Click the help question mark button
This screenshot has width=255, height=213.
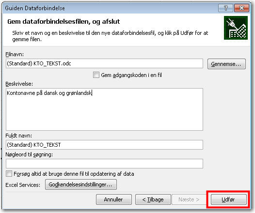click(225, 8)
